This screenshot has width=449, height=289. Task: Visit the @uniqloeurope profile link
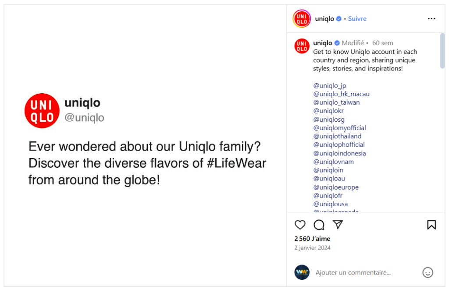pos(335,187)
